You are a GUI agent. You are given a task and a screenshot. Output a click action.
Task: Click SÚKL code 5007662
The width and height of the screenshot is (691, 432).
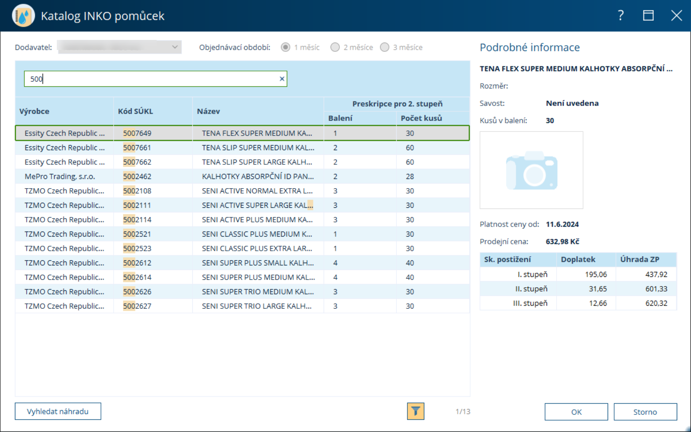coord(137,162)
